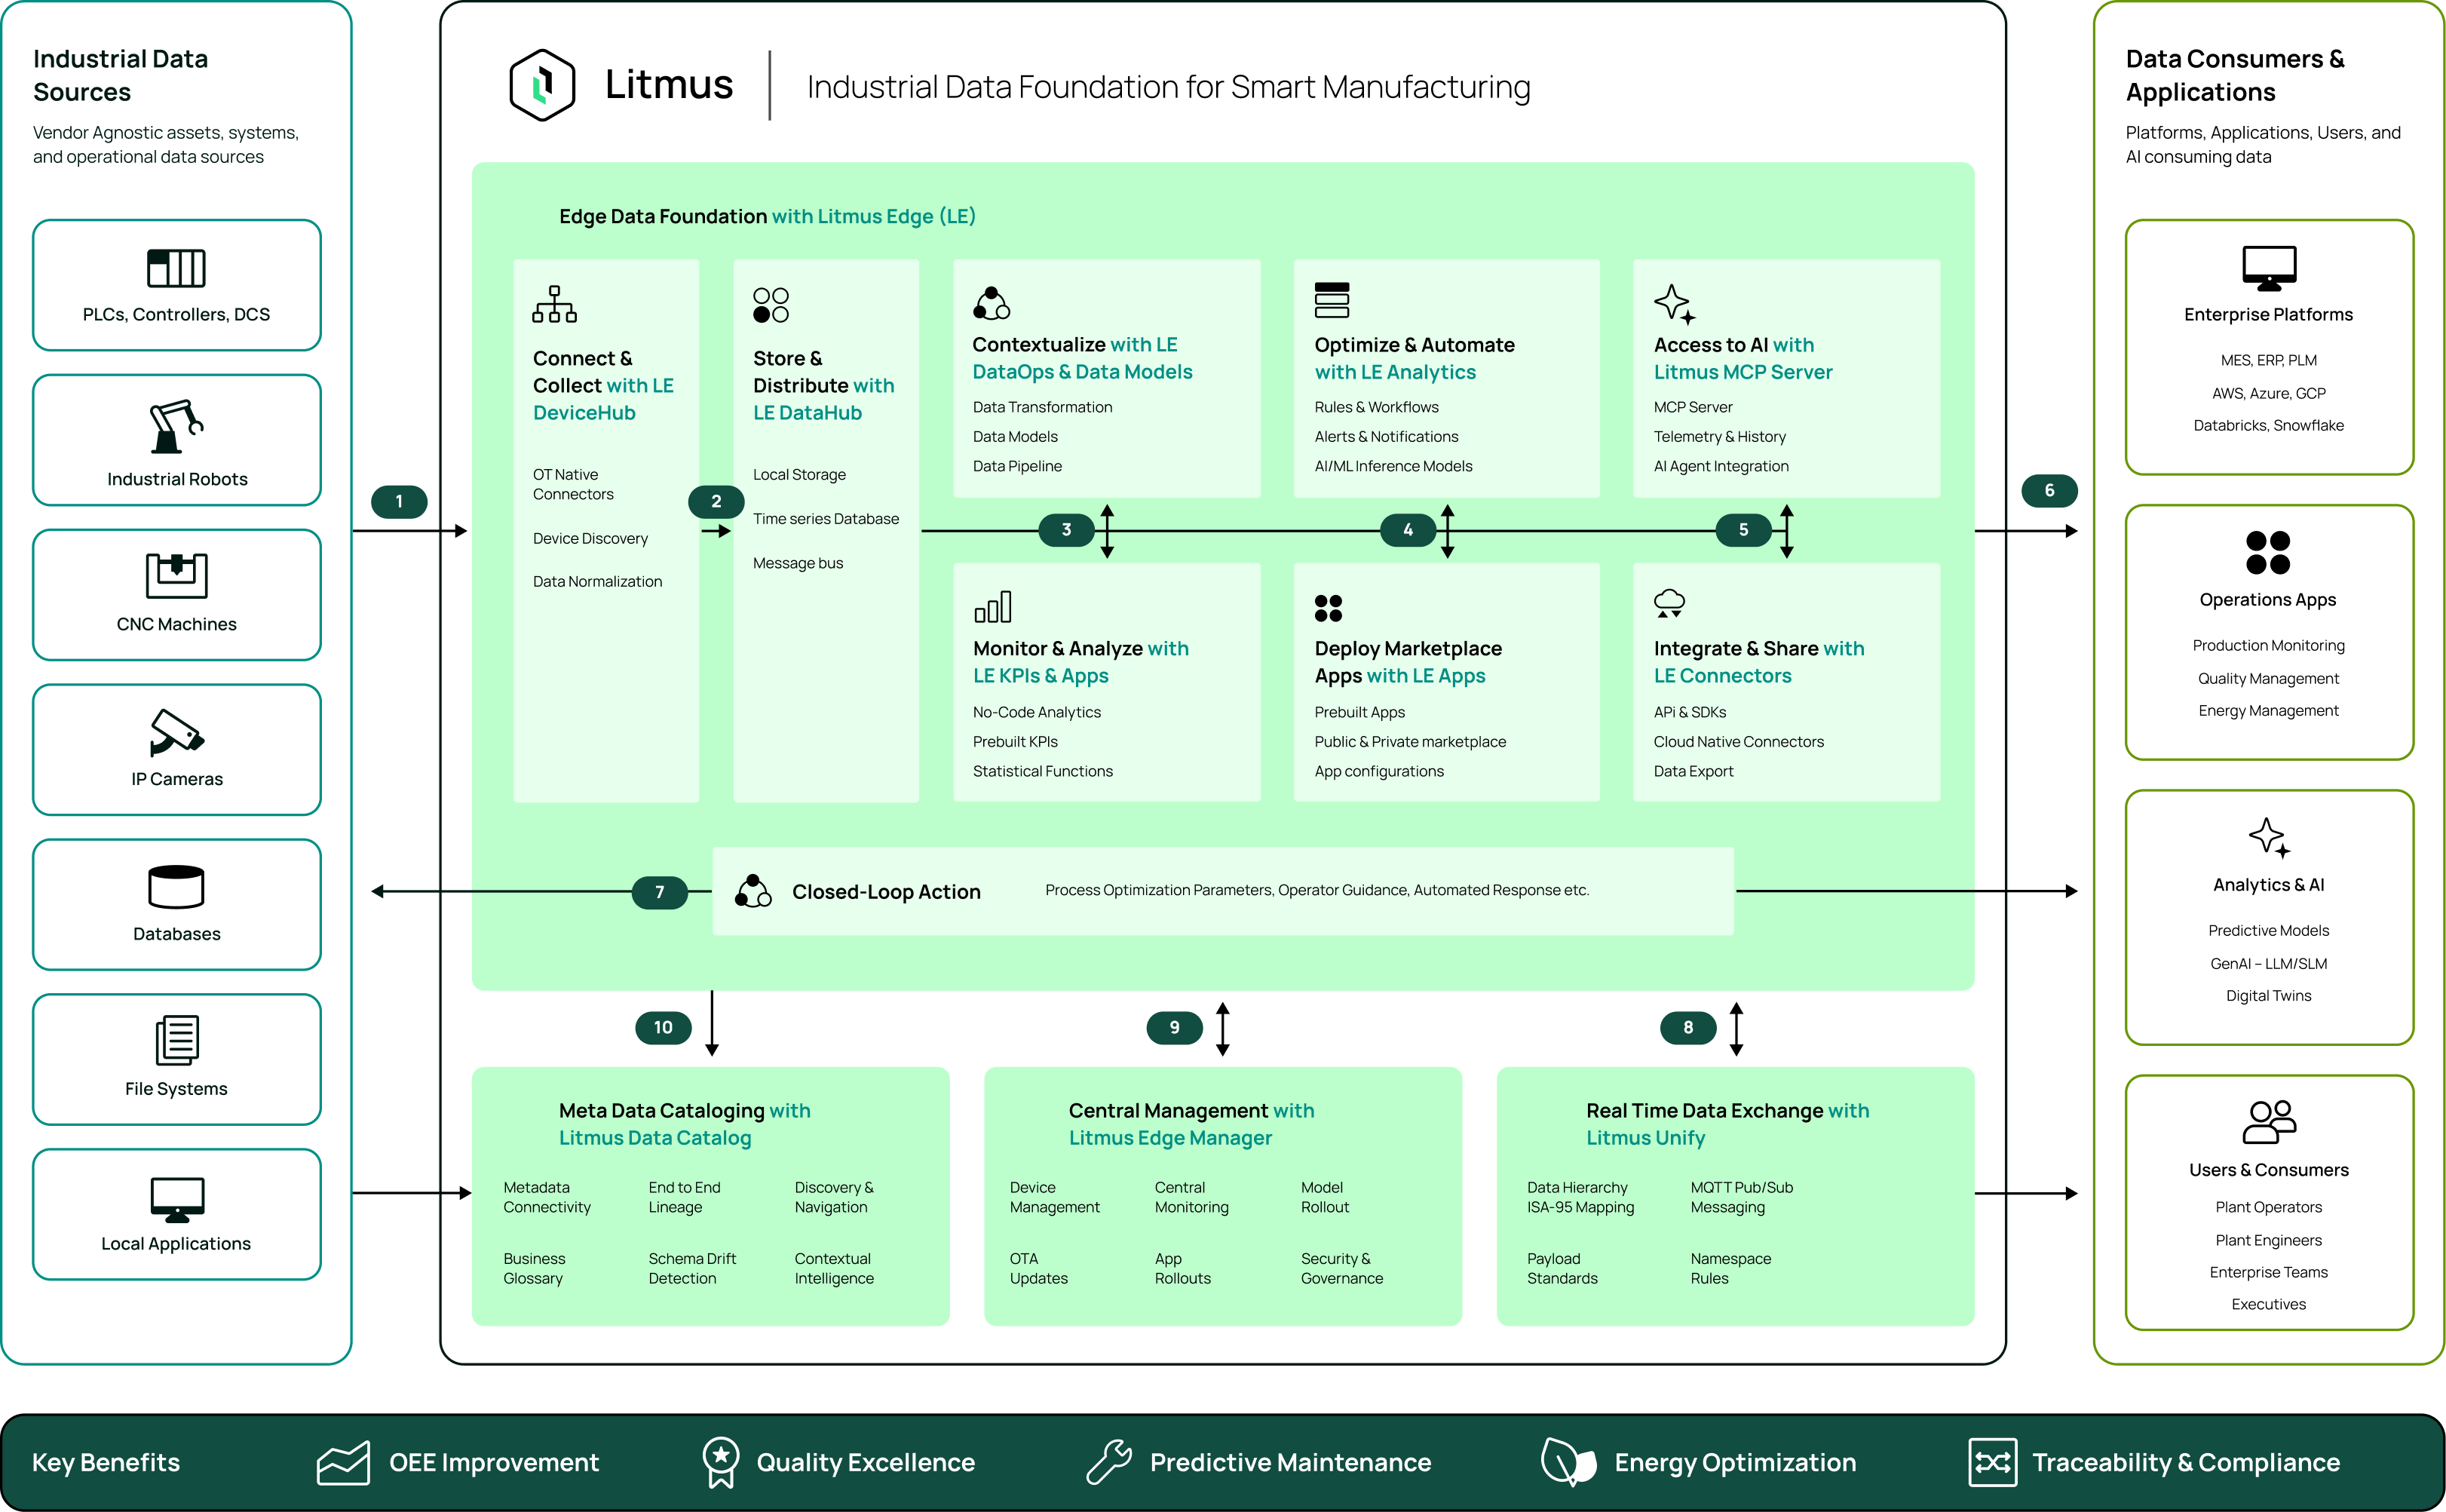Click the Connect & Collect network icon
Image resolution: width=2446 pixels, height=1512 pixels.
(x=555, y=304)
